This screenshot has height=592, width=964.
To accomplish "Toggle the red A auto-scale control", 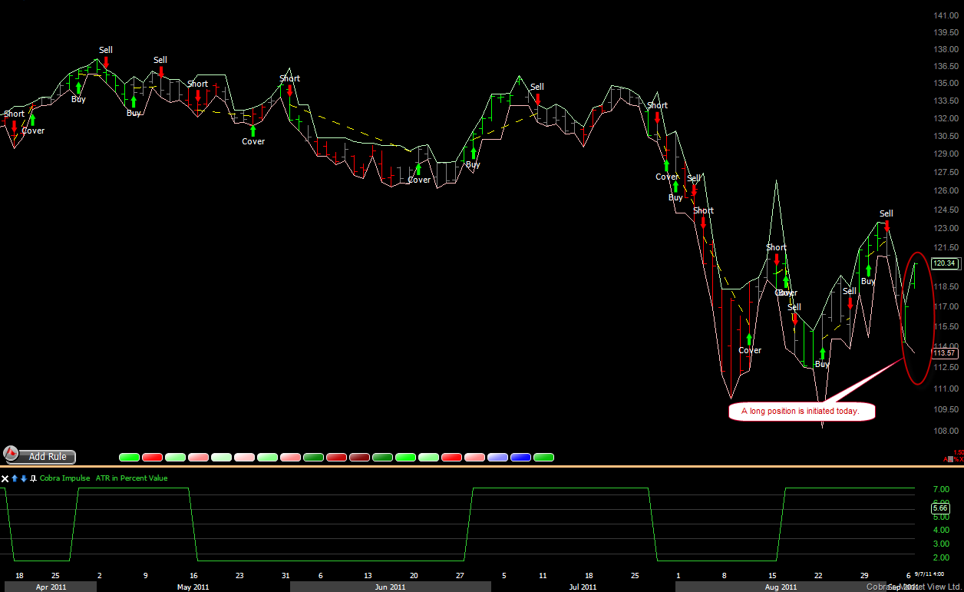I will click(x=946, y=459).
